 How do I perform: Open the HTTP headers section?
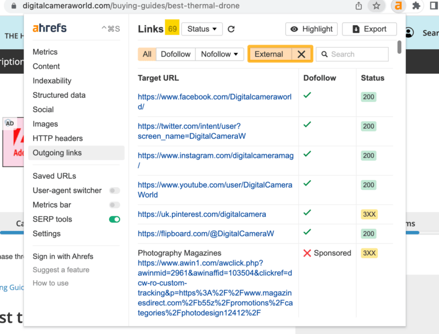[x=58, y=138]
